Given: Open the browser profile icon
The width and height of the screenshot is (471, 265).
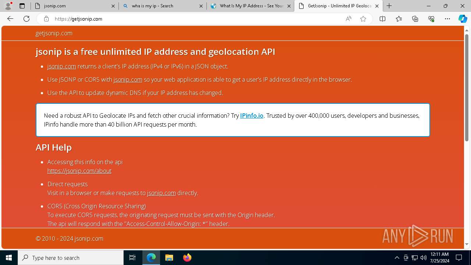Looking at the screenshot, I should pyautogui.click(x=8, y=6).
